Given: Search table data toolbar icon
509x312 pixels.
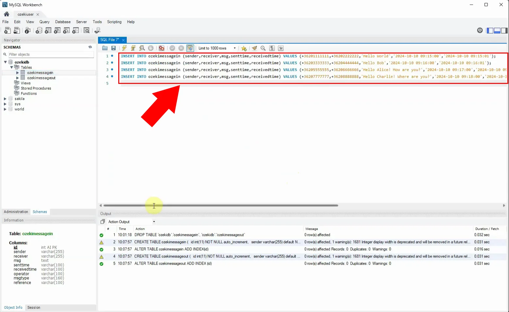Looking at the screenshot, I should pos(87,30).
